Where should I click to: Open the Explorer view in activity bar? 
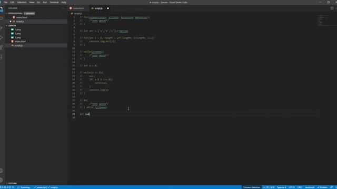click(x=1, y=9)
